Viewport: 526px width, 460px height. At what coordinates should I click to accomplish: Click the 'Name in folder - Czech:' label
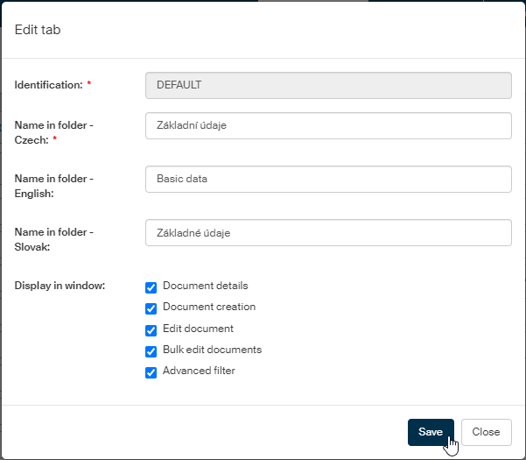[53, 132]
